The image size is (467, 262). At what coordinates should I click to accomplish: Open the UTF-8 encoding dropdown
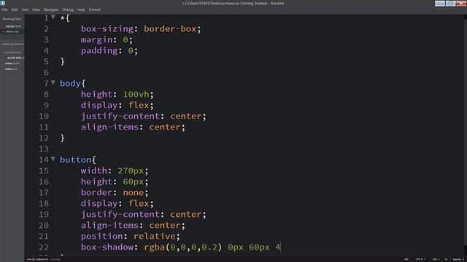420,259
